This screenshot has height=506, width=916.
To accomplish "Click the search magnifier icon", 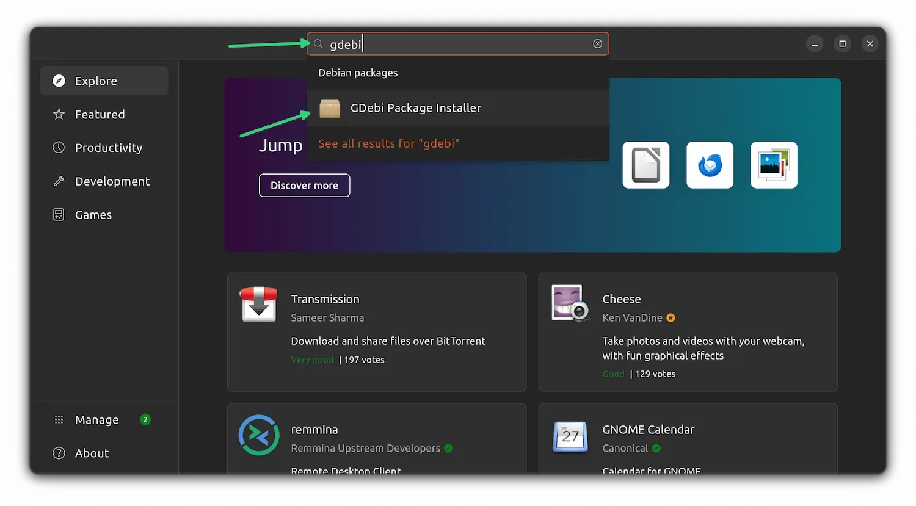I will coord(318,44).
